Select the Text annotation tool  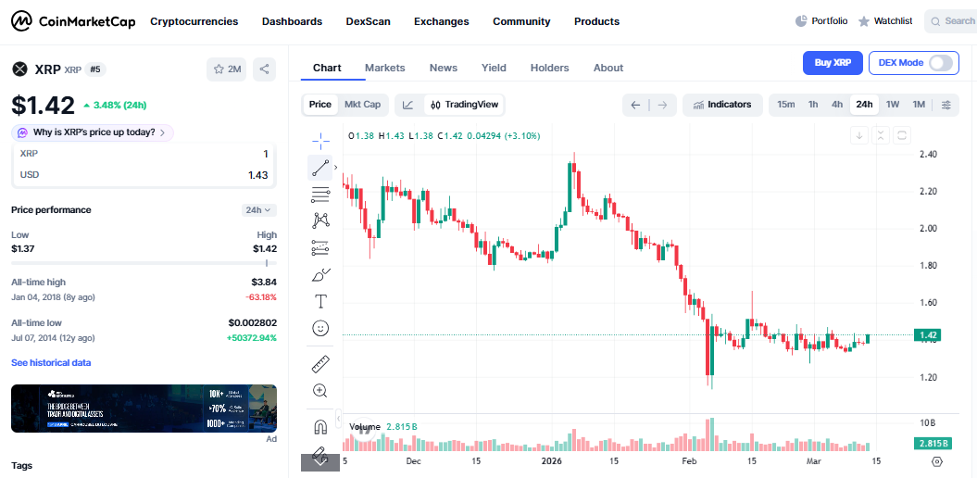pos(320,301)
